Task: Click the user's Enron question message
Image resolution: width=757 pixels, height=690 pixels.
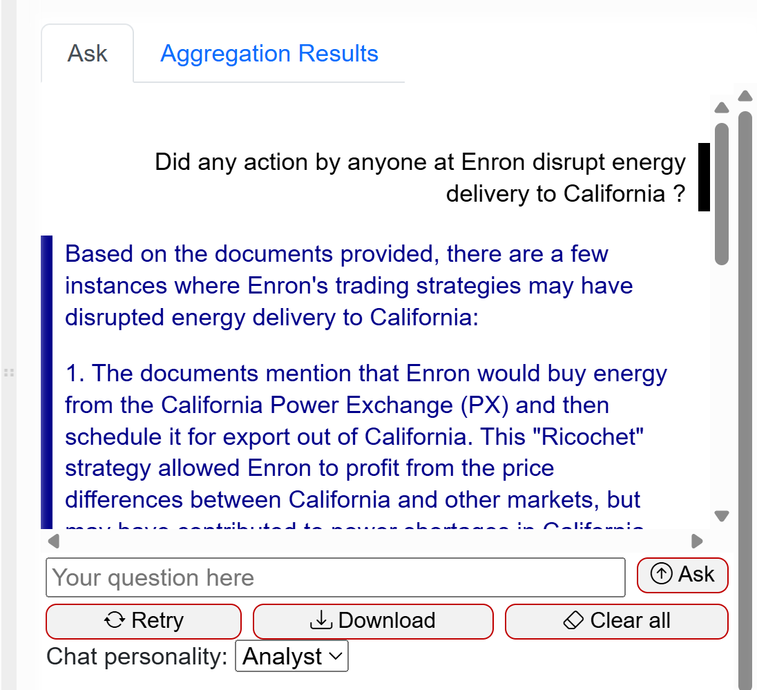Action: pyautogui.click(x=420, y=178)
